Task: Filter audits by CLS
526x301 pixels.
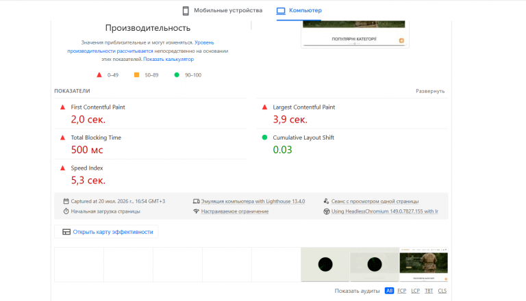Action: click(442, 291)
